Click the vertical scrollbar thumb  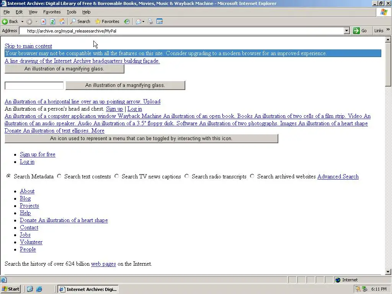[x=388, y=64]
